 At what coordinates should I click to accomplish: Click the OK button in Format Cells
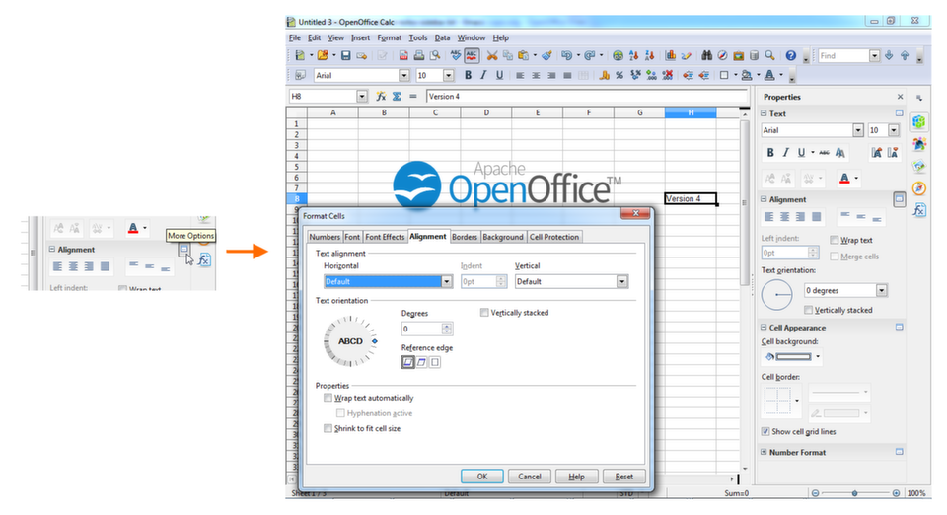pos(482,477)
